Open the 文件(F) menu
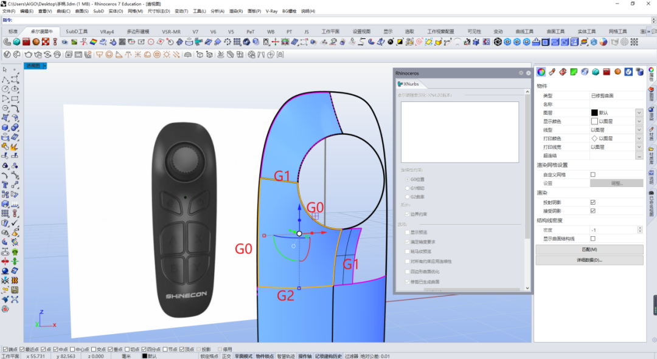 pyautogui.click(x=9, y=12)
